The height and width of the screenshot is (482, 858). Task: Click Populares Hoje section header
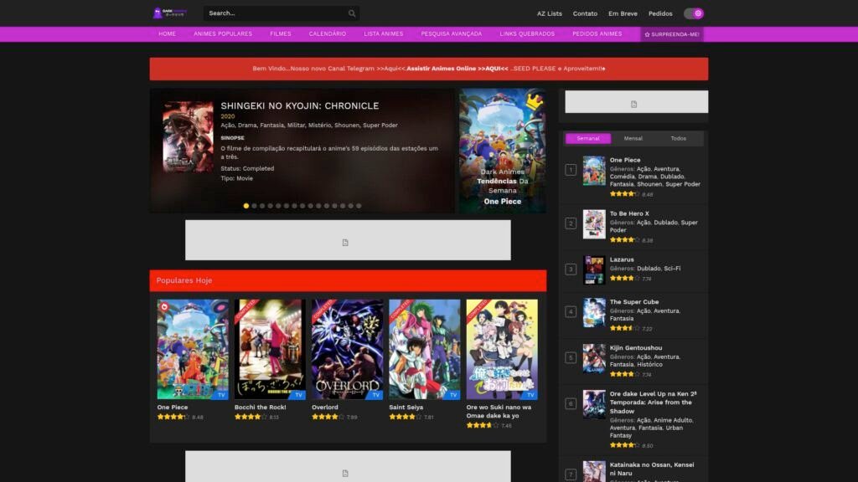click(348, 280)
